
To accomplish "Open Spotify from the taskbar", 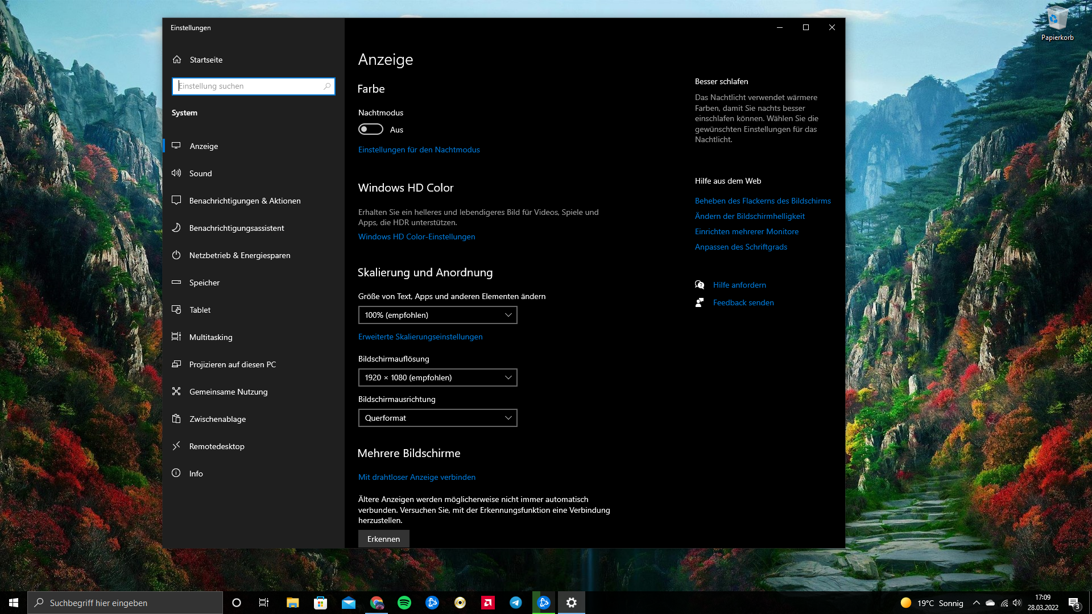I will 404,603.
